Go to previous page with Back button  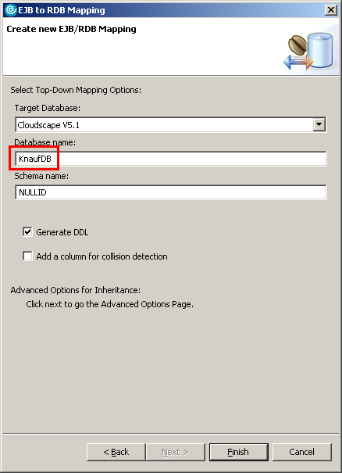coord(116,452)
